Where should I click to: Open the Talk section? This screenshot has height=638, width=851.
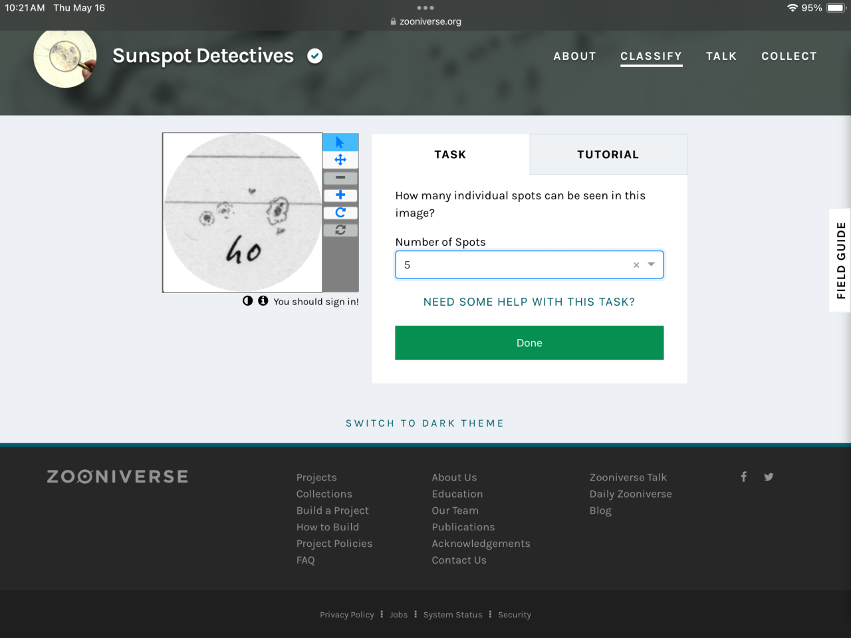pos(721,56)
